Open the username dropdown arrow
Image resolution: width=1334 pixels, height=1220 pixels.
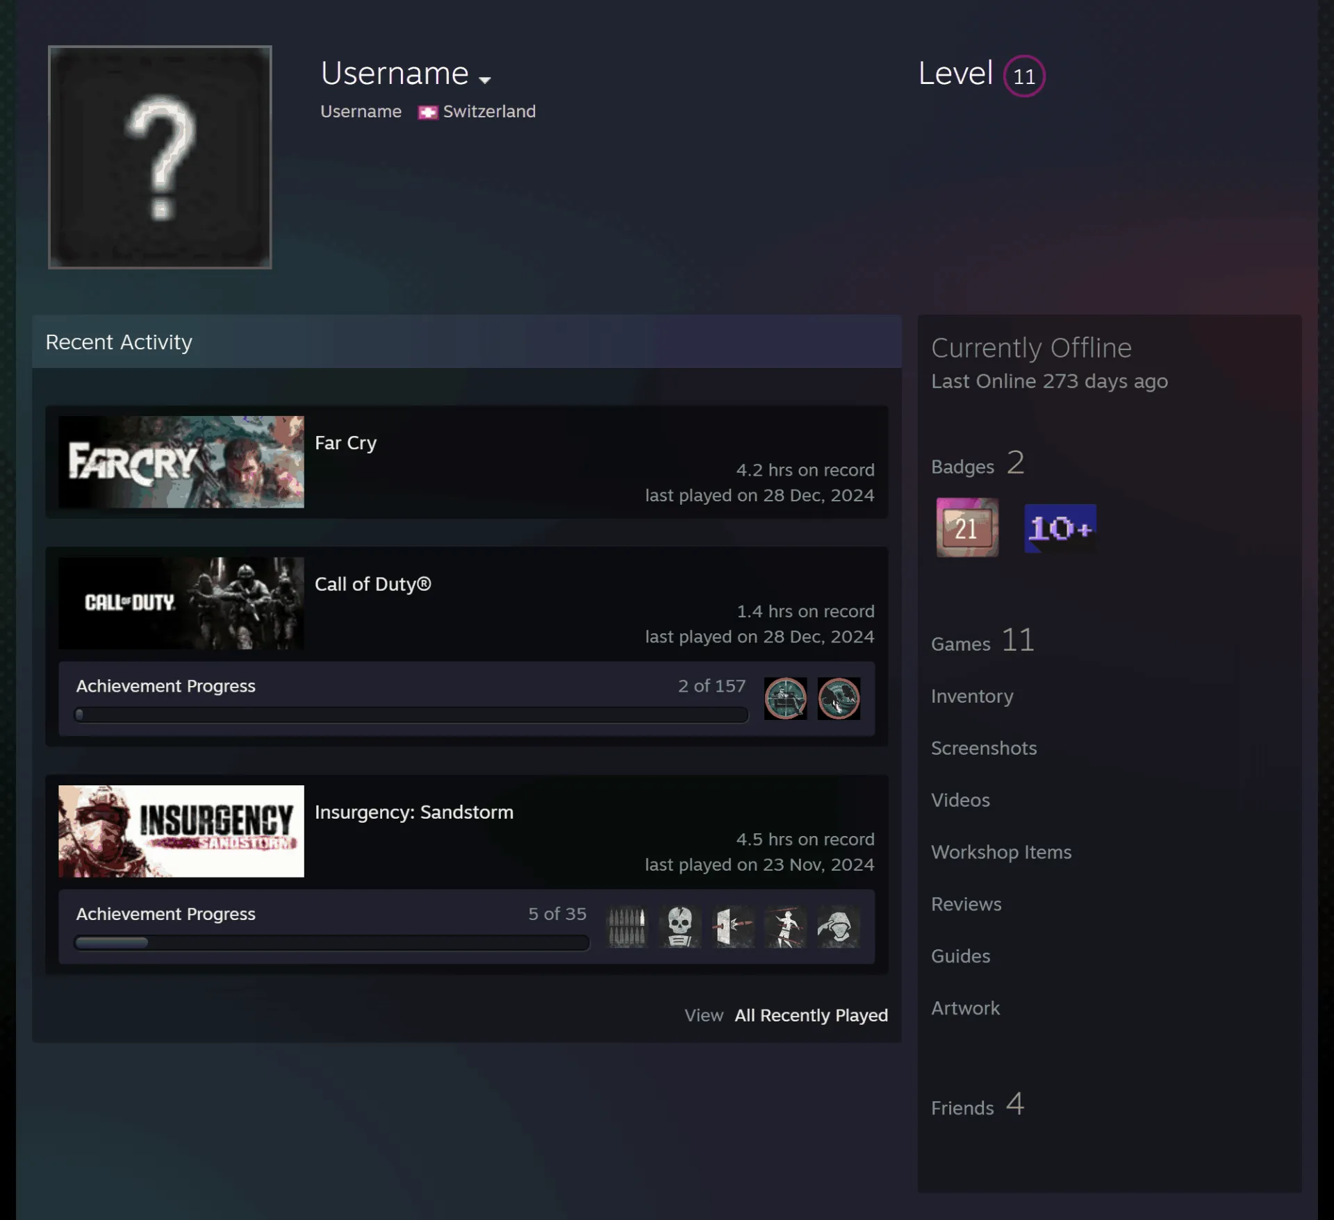(485, 80)
